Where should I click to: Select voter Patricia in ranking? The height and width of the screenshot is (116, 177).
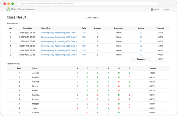[x=36, y=77]
